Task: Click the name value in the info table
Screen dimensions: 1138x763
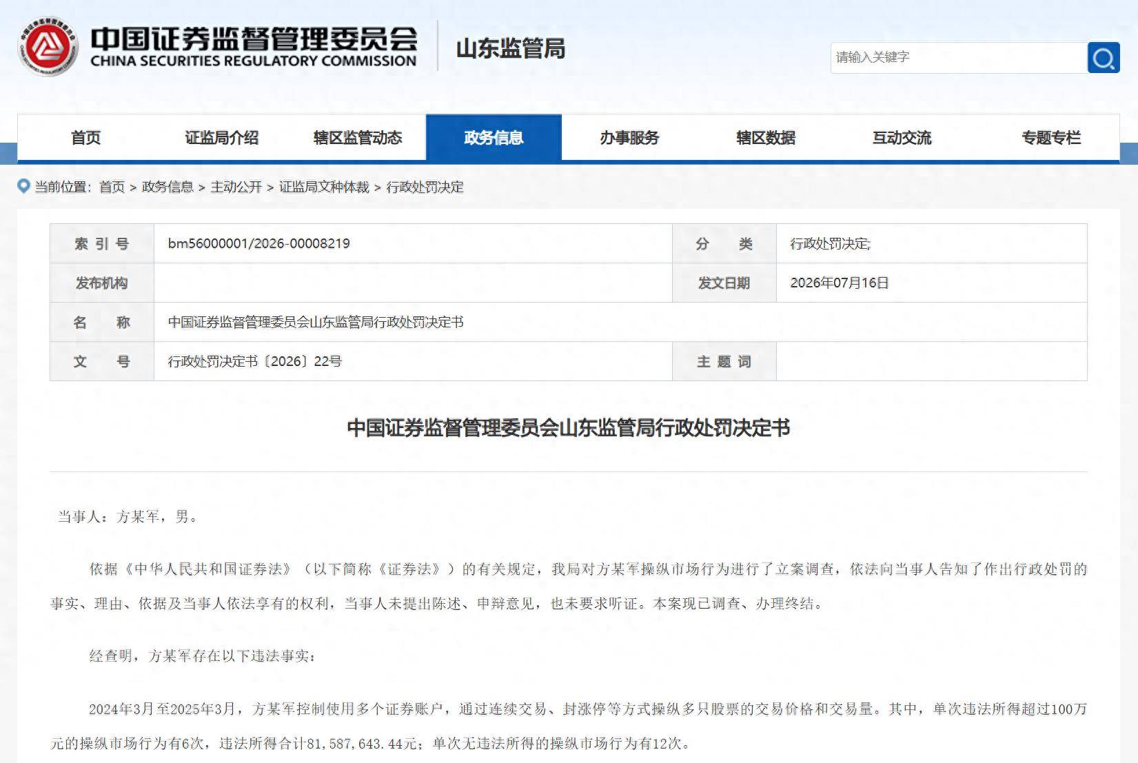Action: tap(316, 322)
